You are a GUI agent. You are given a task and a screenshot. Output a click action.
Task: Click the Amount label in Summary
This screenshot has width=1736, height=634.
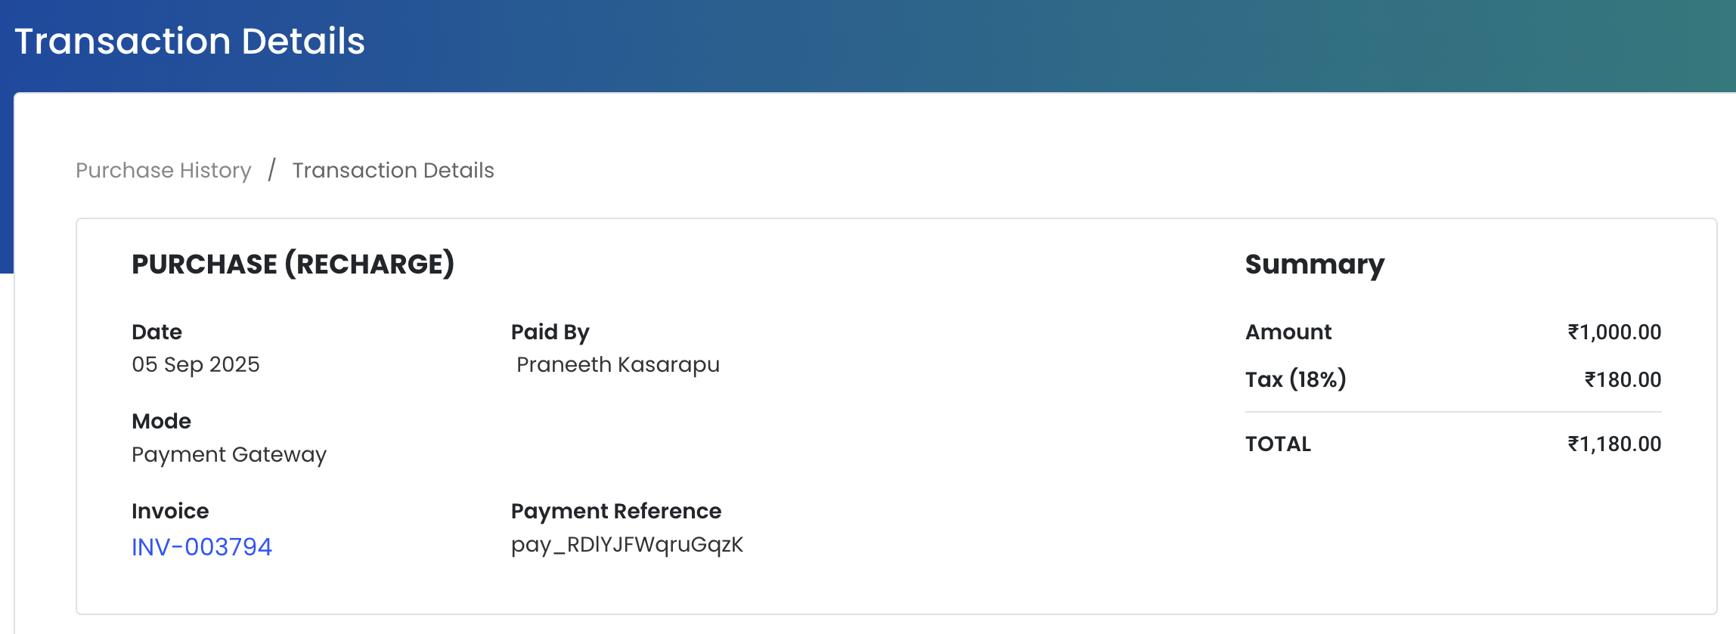(x=1288, y=332)
